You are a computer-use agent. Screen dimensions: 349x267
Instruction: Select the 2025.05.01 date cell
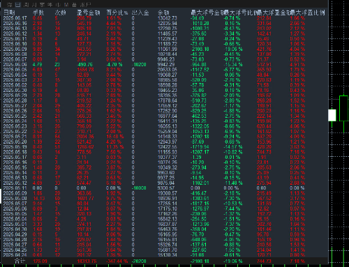[x=15, y=224]
